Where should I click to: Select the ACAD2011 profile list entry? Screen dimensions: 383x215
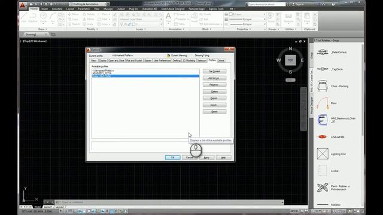click(x=145, y=73)
